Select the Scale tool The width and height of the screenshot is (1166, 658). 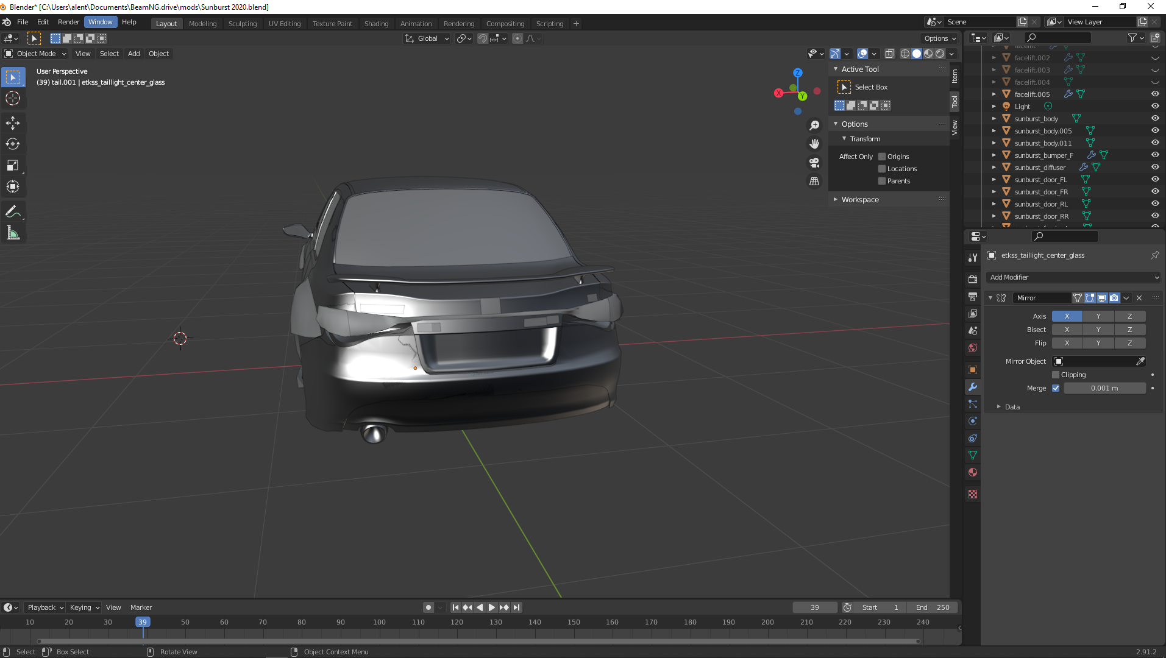13,166
